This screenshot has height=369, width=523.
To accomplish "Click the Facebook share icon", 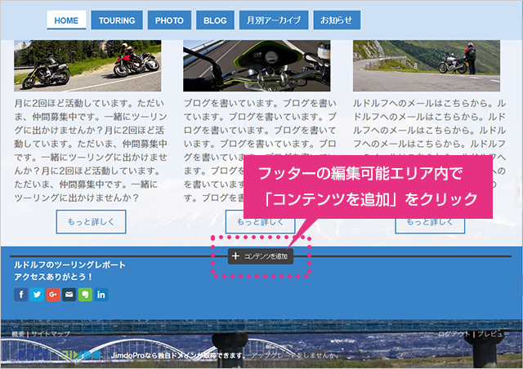I will 21,295.
